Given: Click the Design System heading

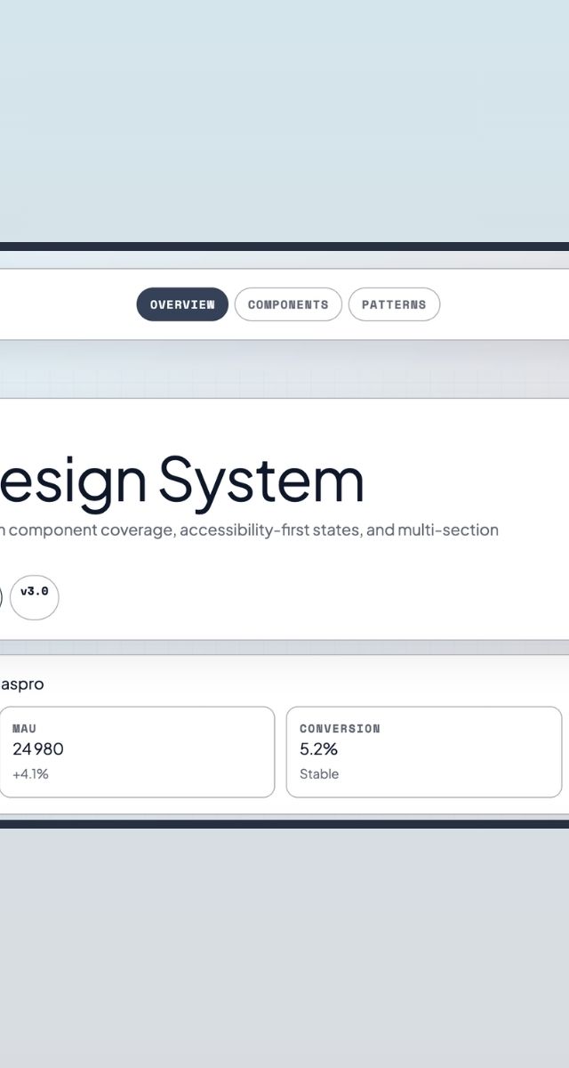Looking at the screenshot, I should click(x=182, y=481).
